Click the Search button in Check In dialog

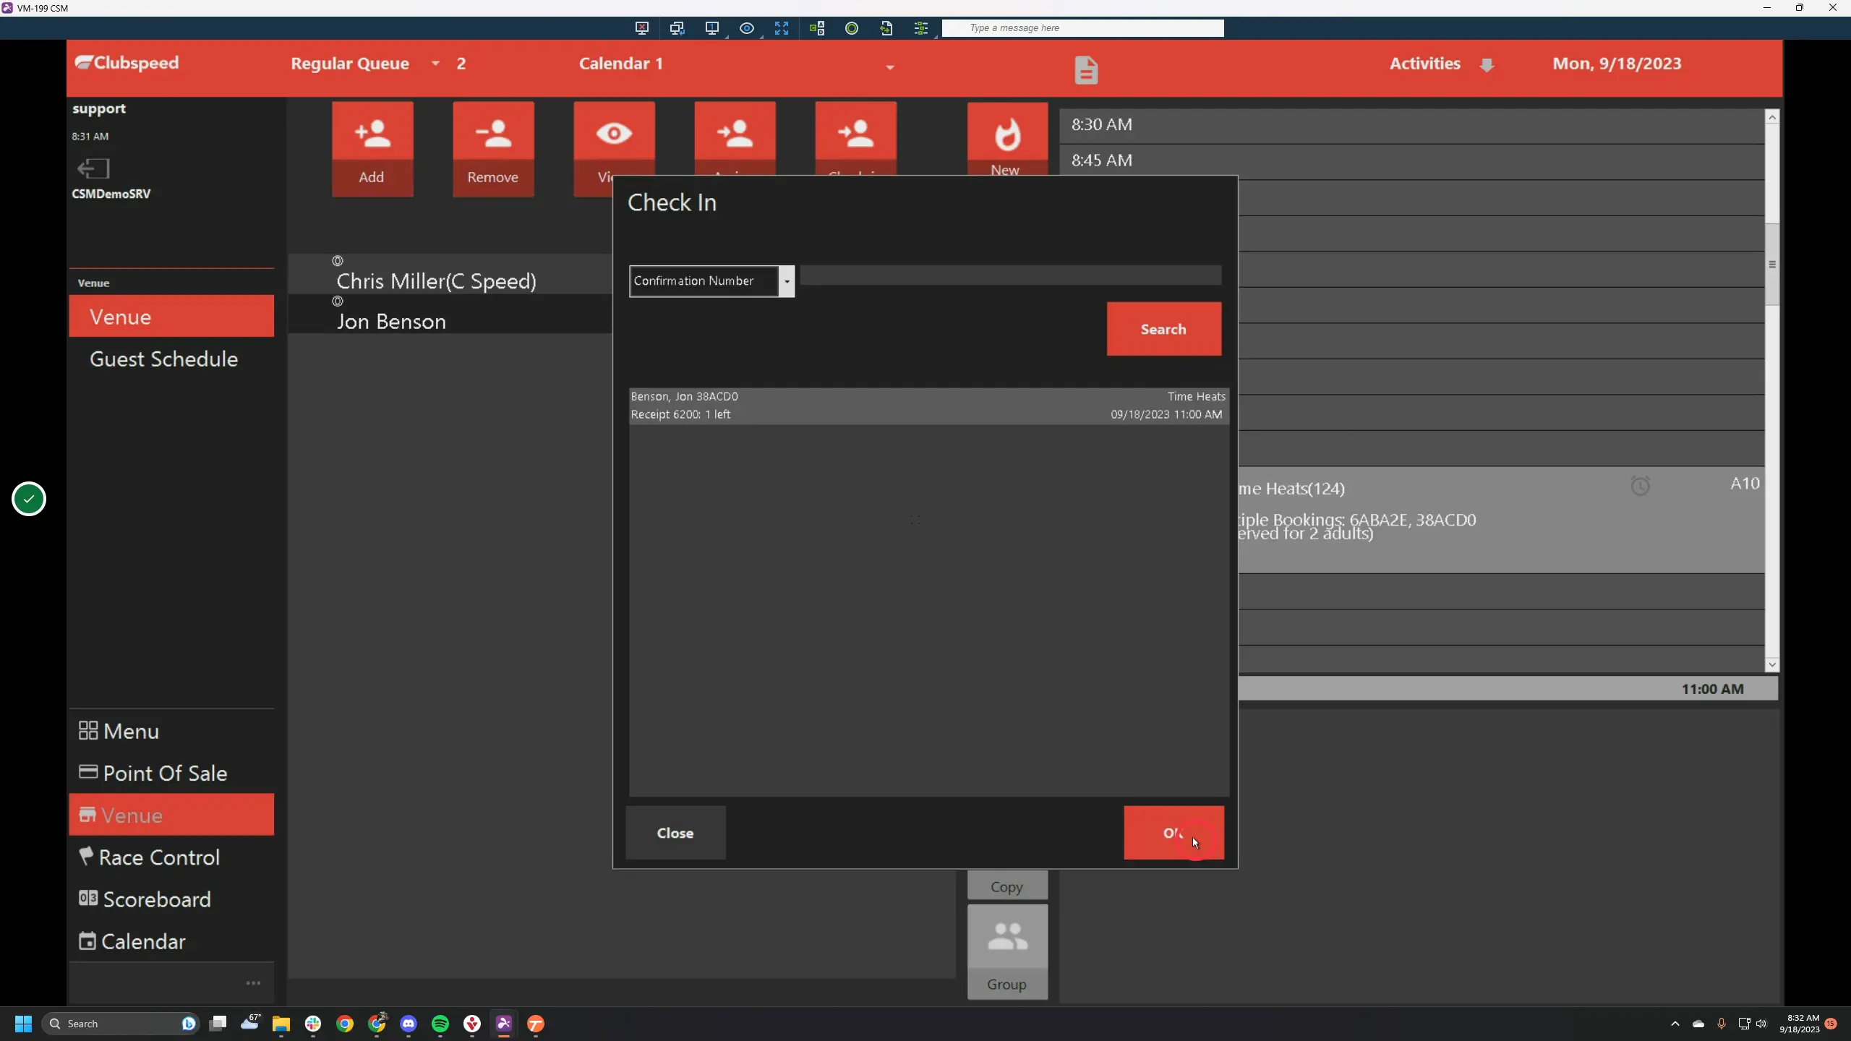[x=1164, y=329]
